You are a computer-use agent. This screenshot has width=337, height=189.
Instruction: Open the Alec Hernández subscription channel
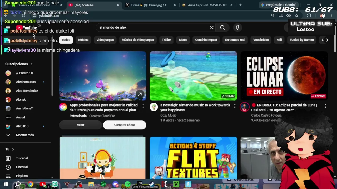(26, 91)
